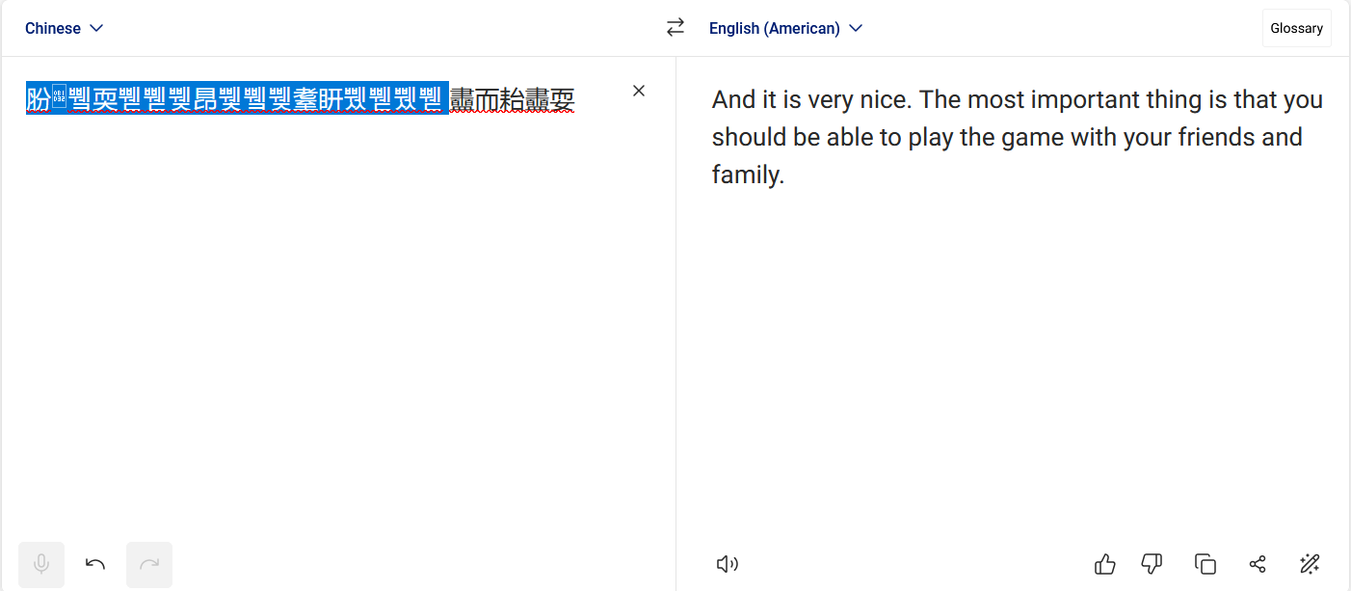Viewport: 1351px width, 591px height.
Task: Share the translation
Action: click(1257, 564)
